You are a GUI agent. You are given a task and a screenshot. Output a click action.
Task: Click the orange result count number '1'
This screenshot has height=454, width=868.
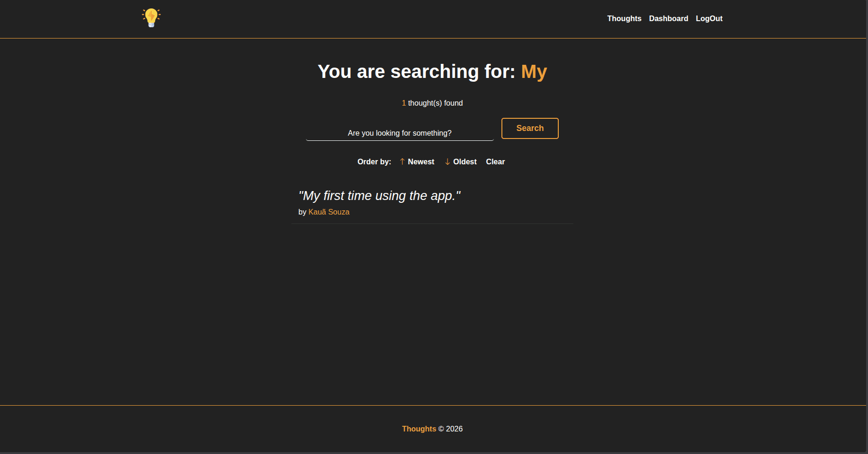click(x=404, y=103)
